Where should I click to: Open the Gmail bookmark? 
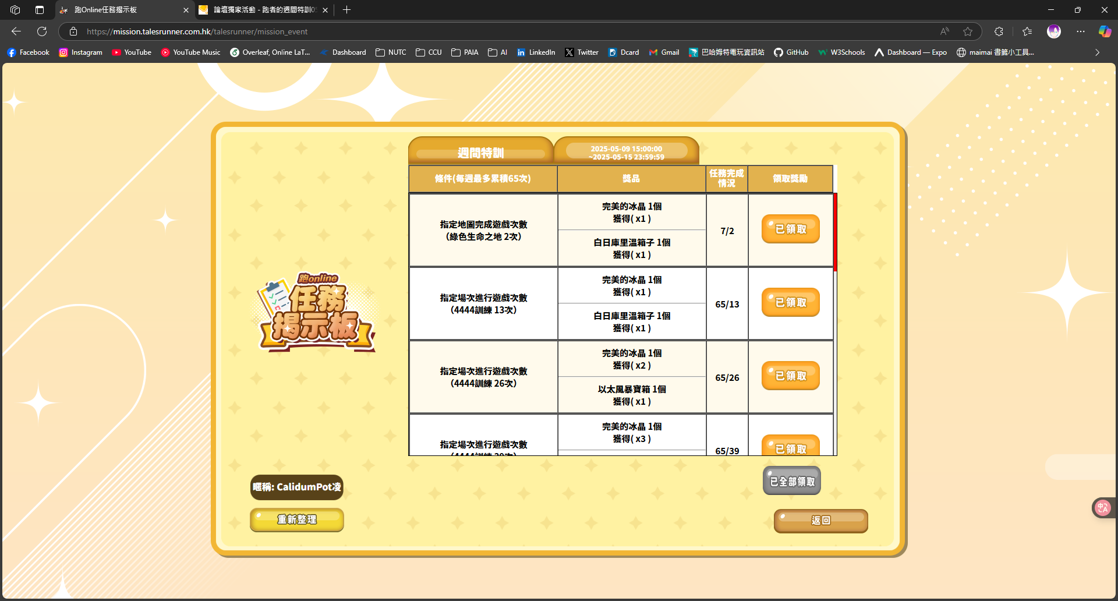pos(664,52)
